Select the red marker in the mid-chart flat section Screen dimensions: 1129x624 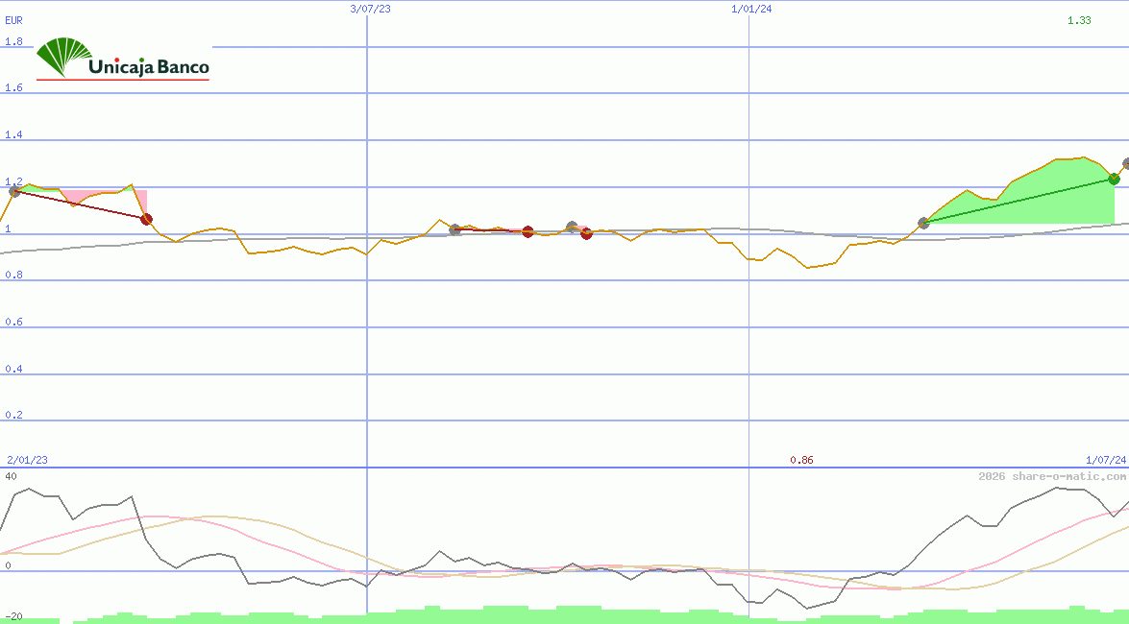tap(527, 231)
